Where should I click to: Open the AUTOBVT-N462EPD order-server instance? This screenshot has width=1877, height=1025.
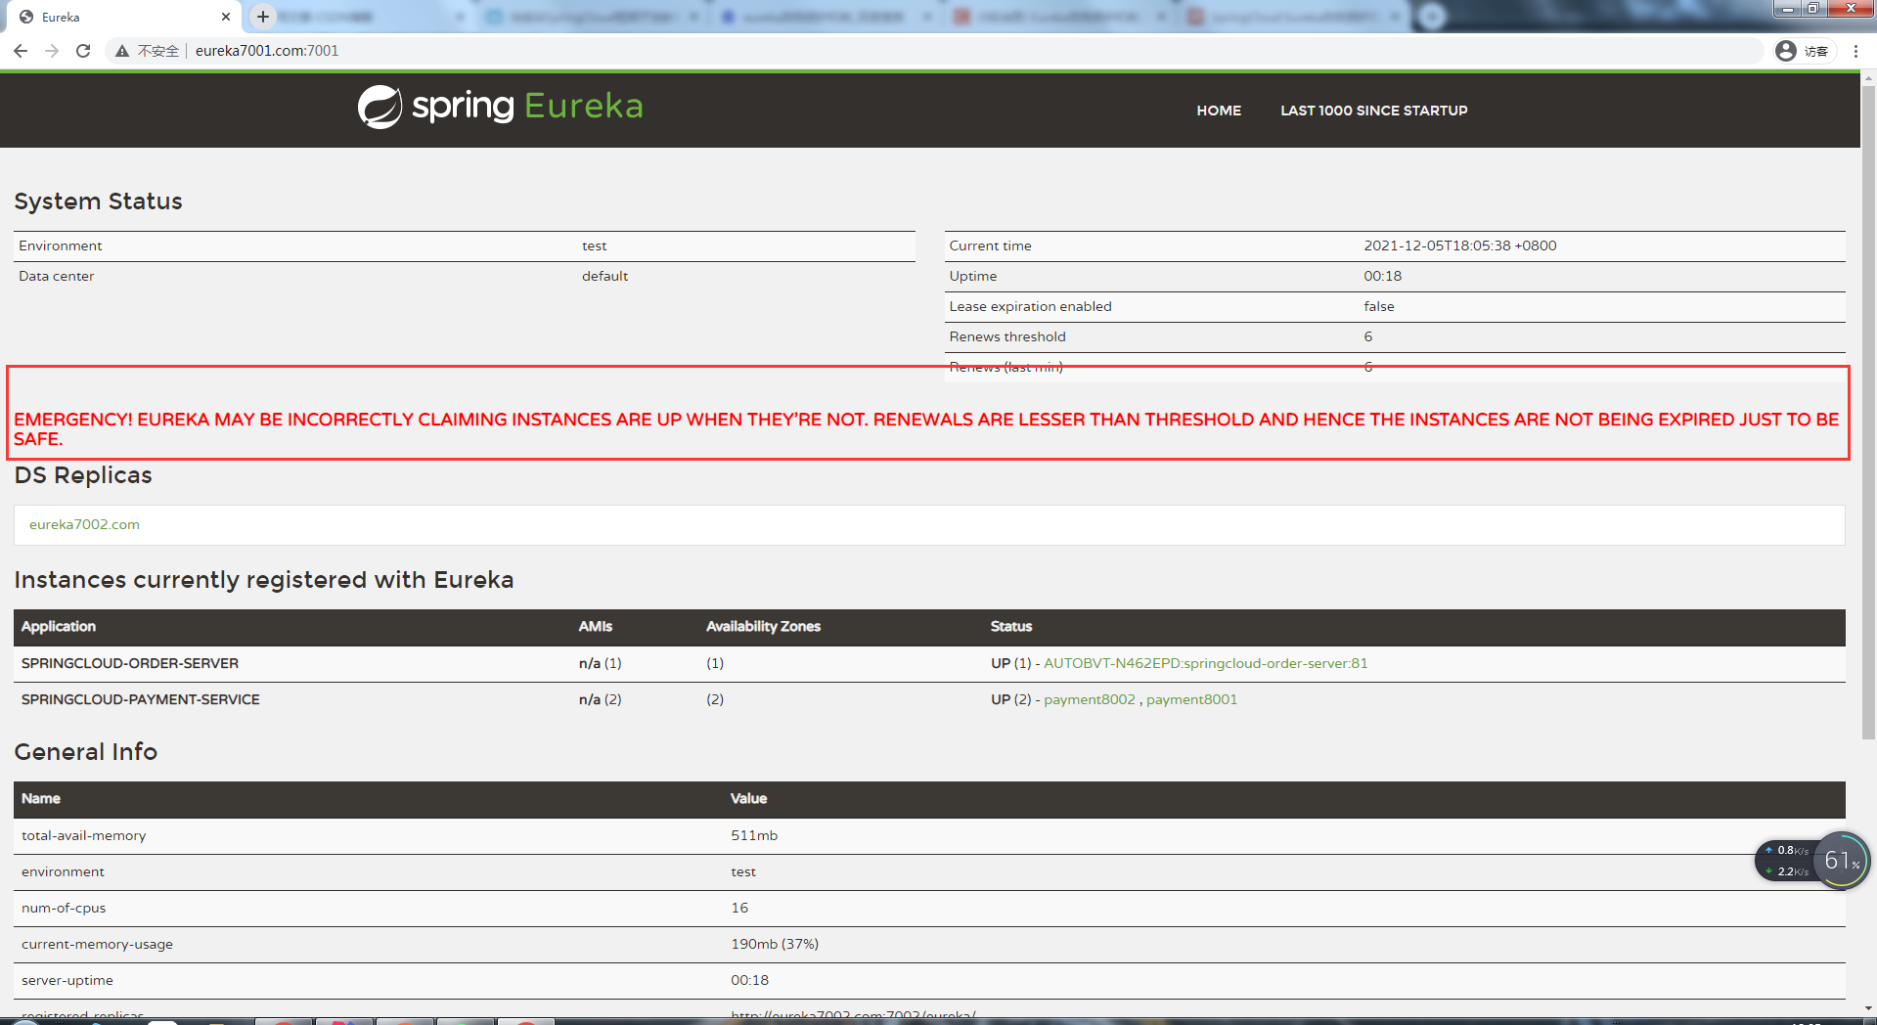click(x=1206, y=663)
